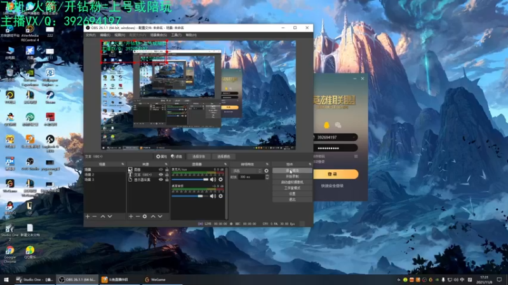Open the OBS Studio desktop shortcut

click(x=30, y=164)
